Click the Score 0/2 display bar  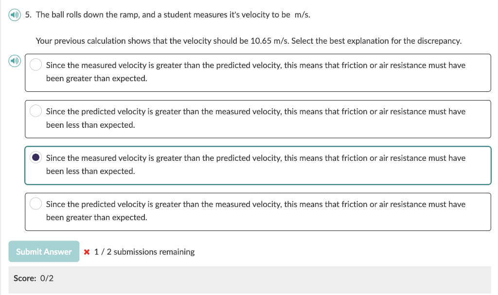[34, 278]
